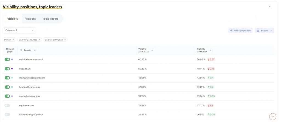The image size is (281, 124).
Task: Click the equipsme.com domain
Action: pyautogui.click(x=27, y=105)
